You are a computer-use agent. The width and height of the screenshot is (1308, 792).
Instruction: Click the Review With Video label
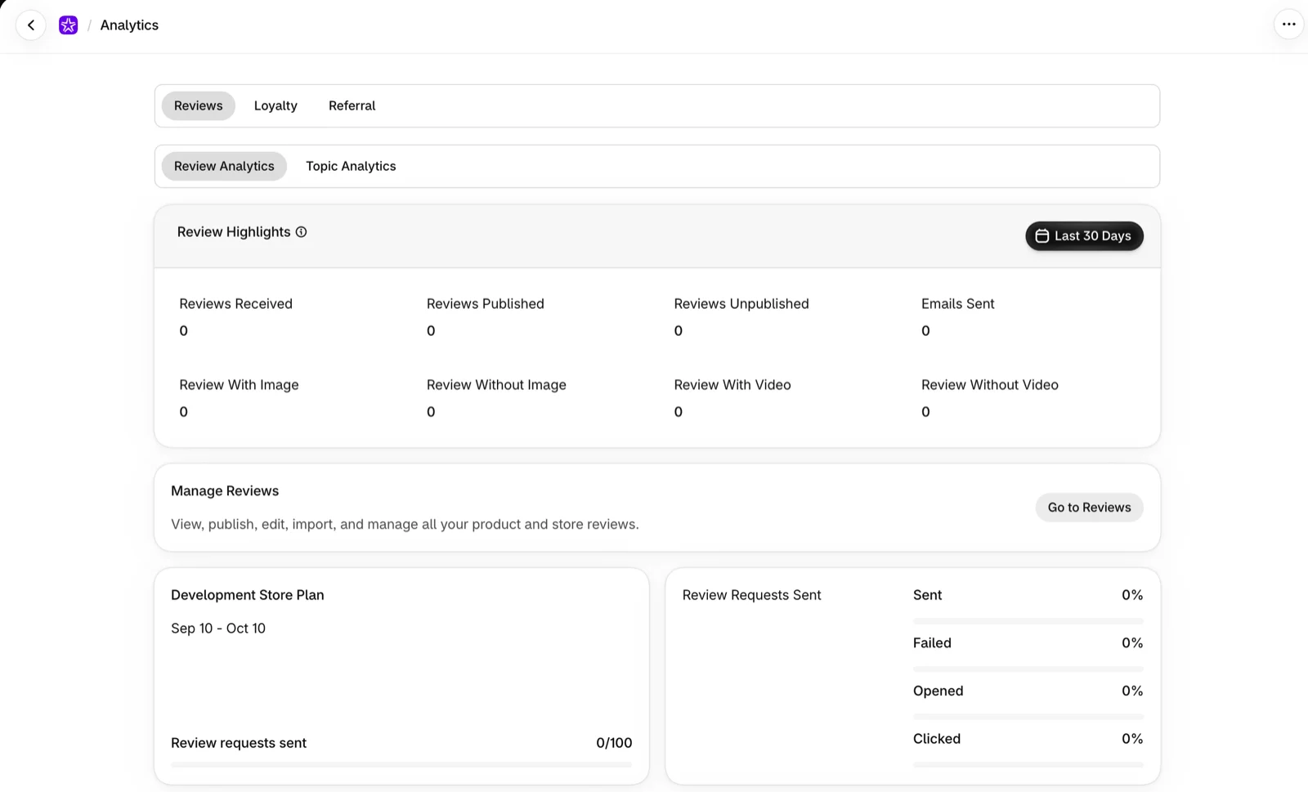pyautogui.click(x=732, y=385)
